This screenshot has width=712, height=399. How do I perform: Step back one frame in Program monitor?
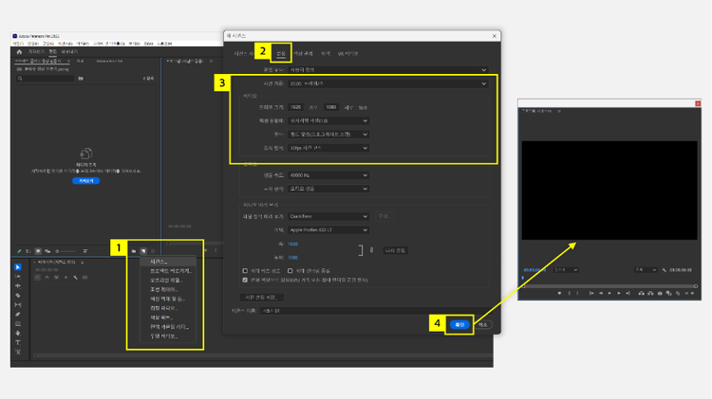pos(601,294)
